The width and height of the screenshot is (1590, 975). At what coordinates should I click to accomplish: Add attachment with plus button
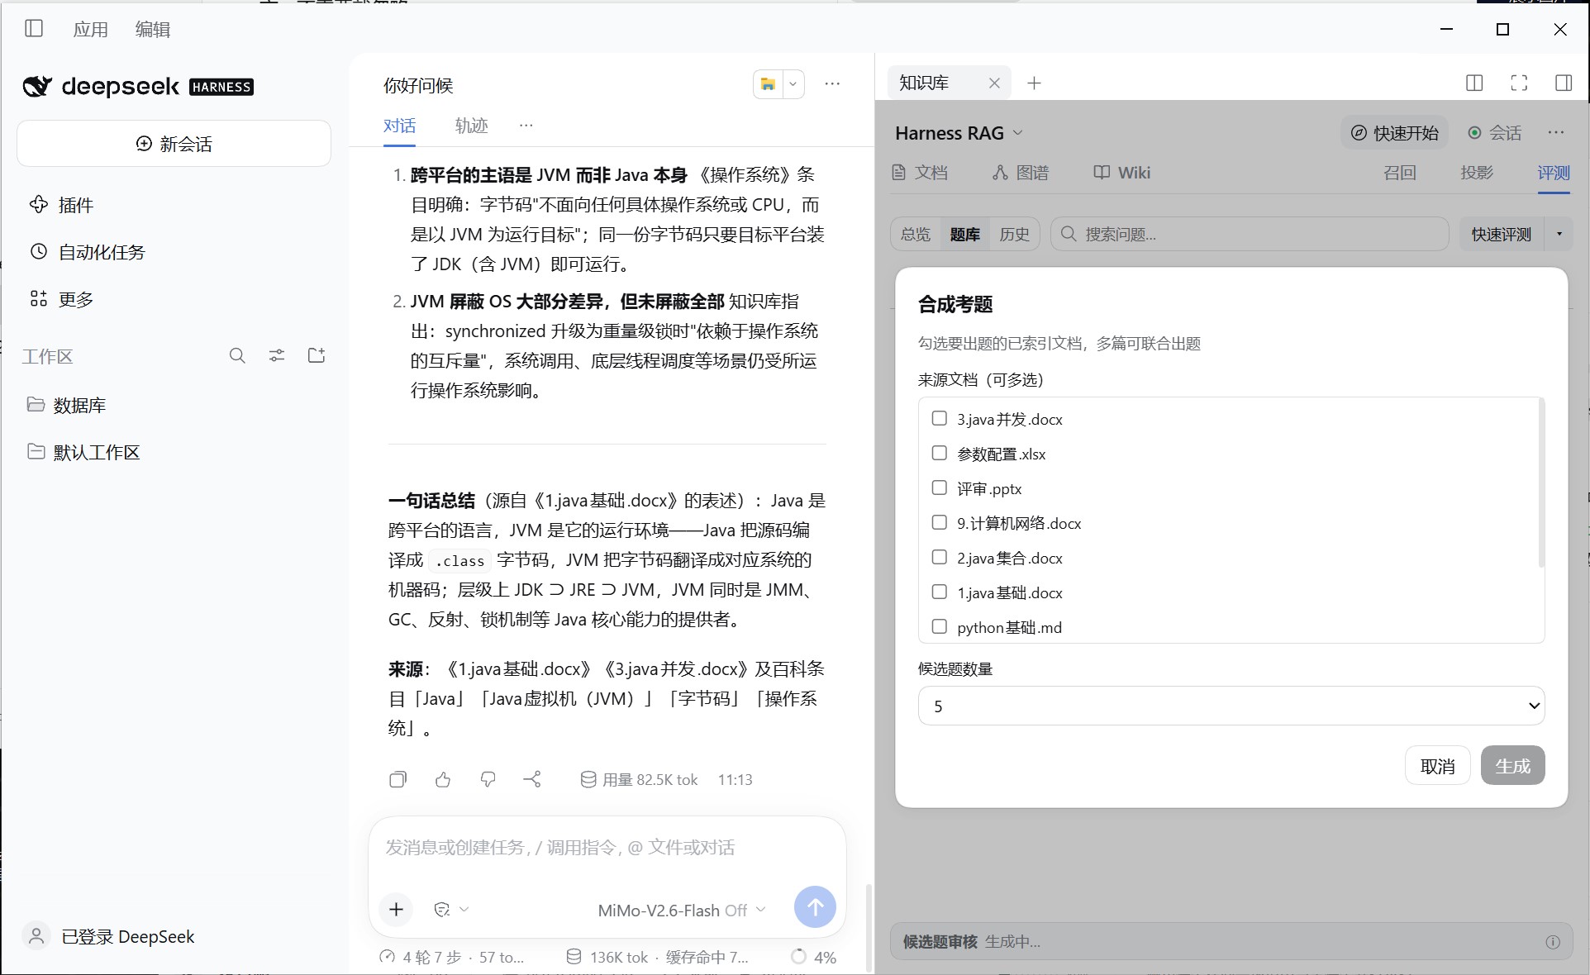tap(396, 909)
